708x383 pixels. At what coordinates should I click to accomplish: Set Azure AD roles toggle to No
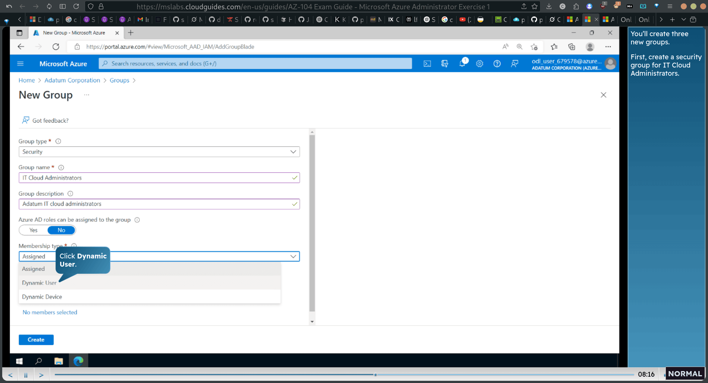[62, 230]
